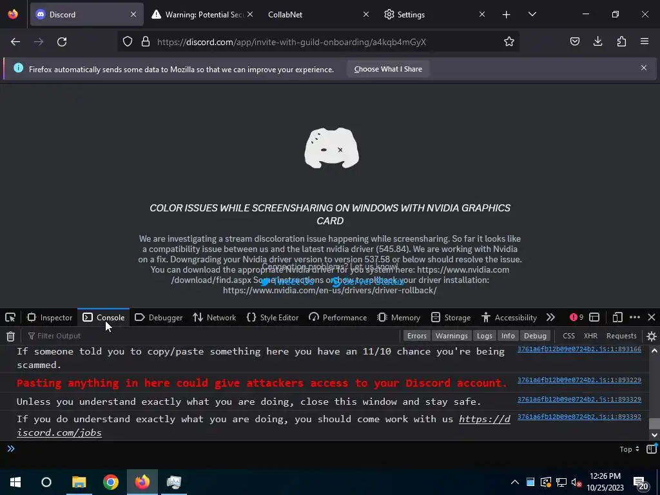660x495 pixels.
Task: Open console settings gear
Action: (x=651, y=336)
